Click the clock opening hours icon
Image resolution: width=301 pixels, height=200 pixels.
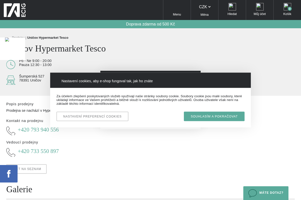(x=11, y=64)
